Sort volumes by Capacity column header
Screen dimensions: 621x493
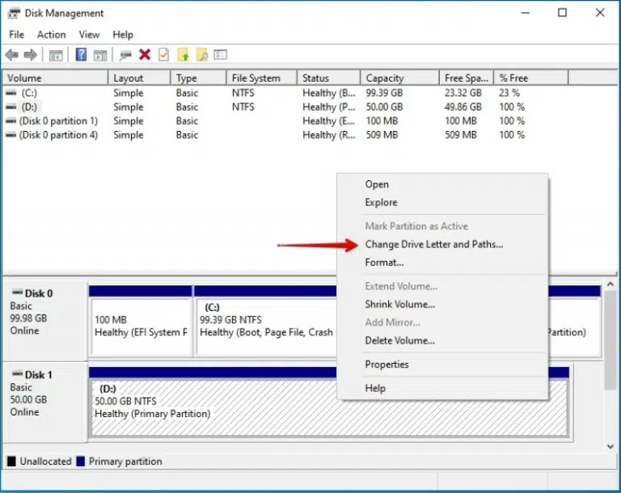click(385, 78)
